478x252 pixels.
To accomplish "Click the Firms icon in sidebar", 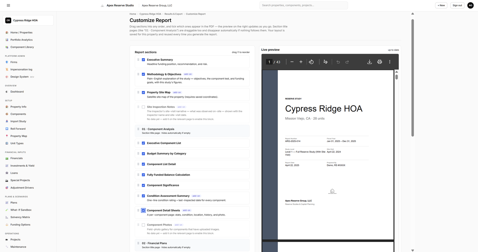I will [7, 62].
